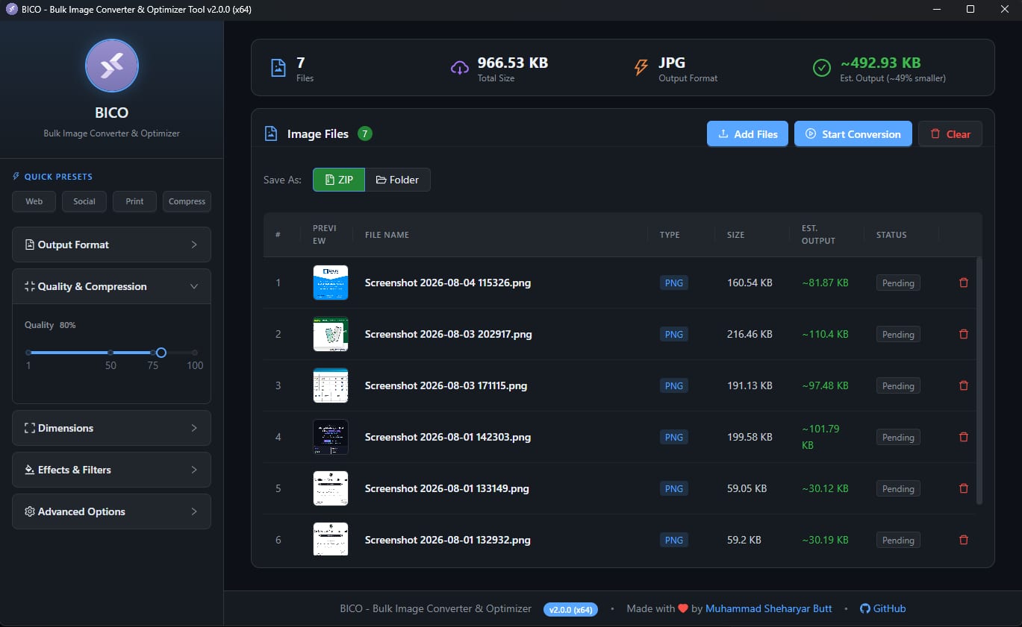
Task: Click thumbnail of Screenshot 2026-08-04 115326.png
Action: click(331, 283)
